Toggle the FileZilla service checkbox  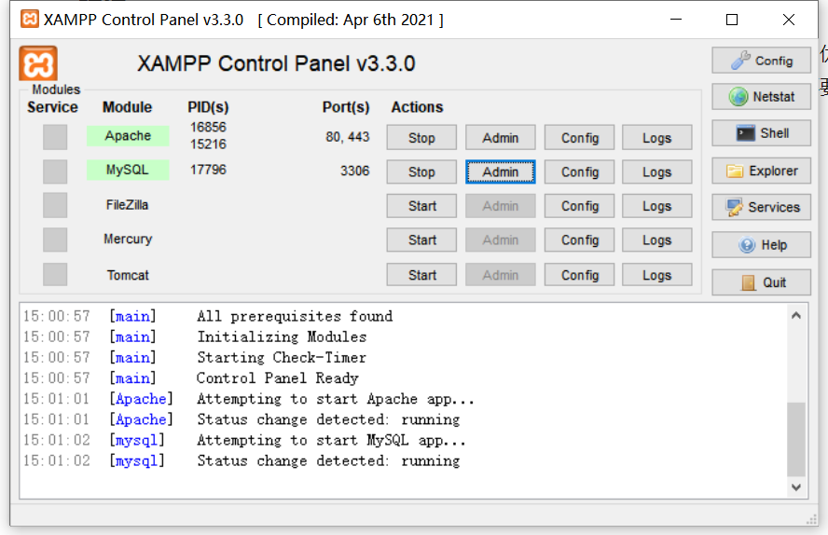(55, 205)
